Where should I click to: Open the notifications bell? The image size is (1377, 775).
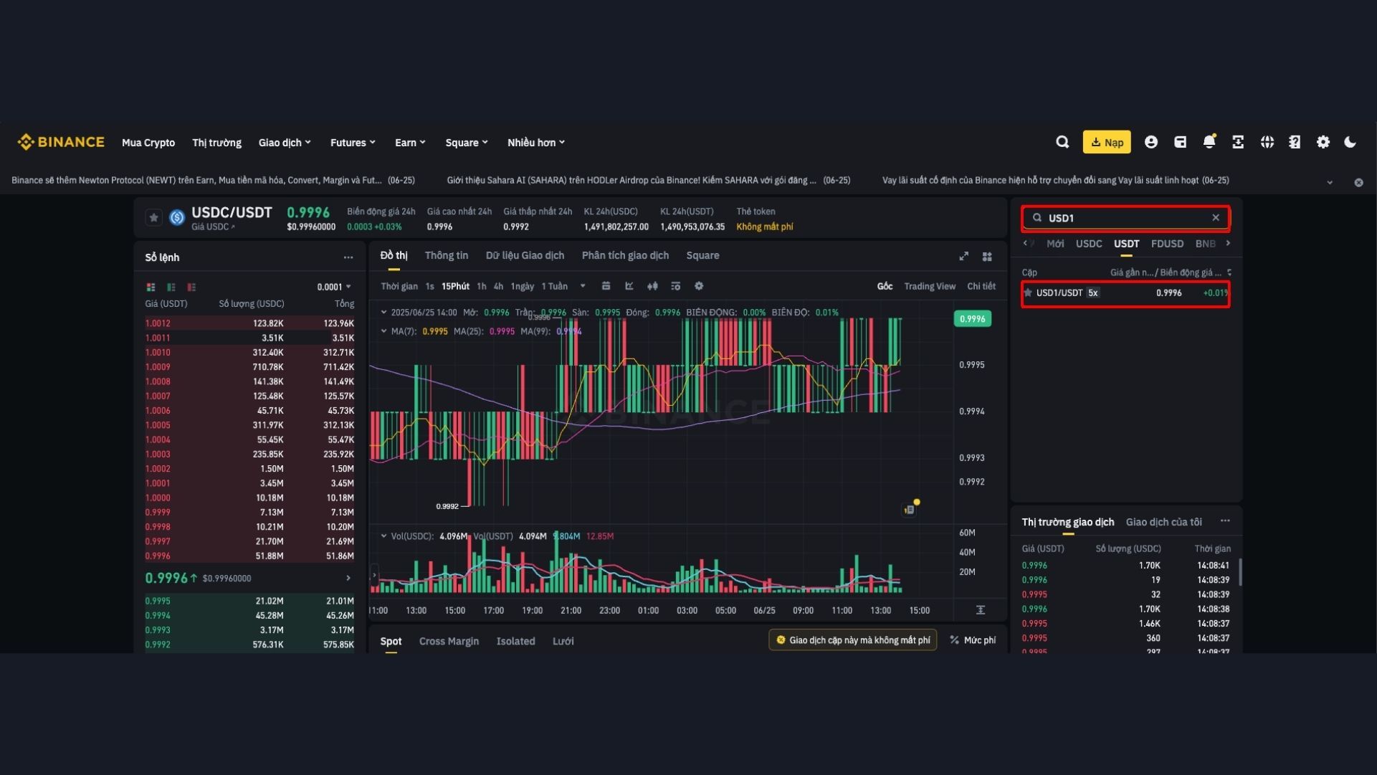[1209, 142]
